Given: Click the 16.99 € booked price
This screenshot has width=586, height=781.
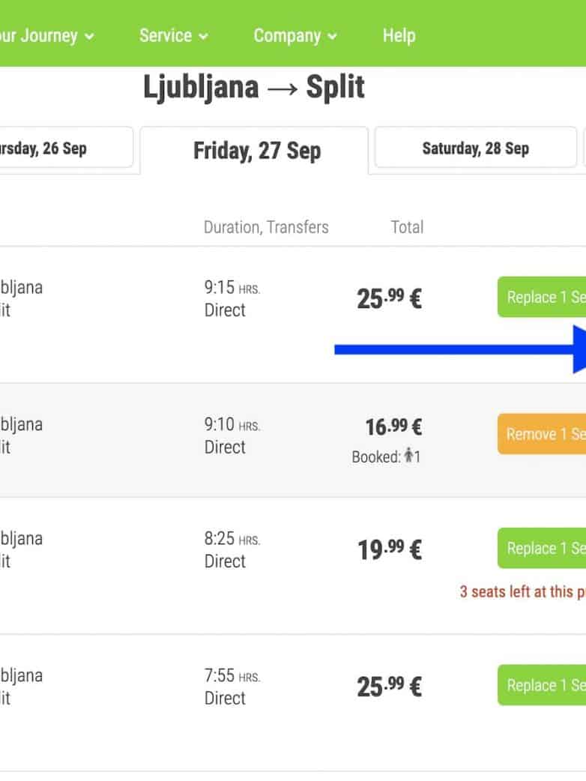Looking at the screenshot, I should pyautogui.click(x=393, y=427).
